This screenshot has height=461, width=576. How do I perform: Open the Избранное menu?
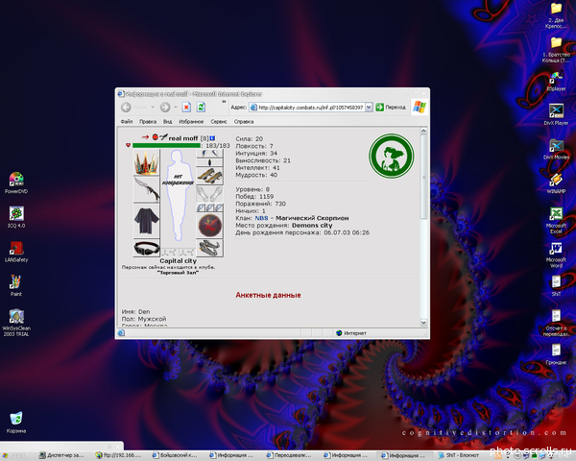[x=191, y=121]
